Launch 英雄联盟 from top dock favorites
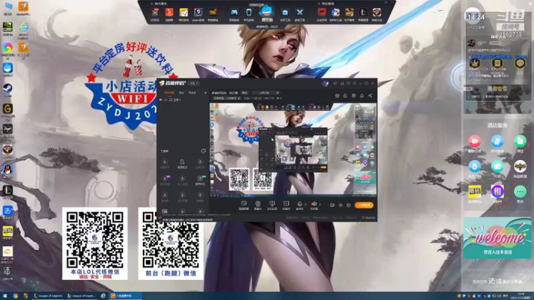The image size is (534, 300). [363, 14]
